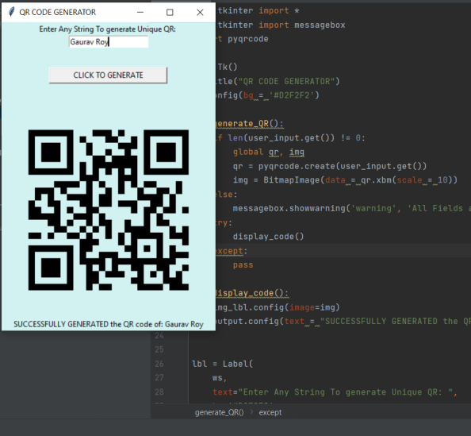The image size is (471, 436).
Task: Focus the text entry containing Gaurav Roy
Action: point(109,42)
